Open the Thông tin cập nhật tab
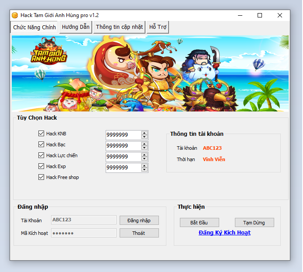The image size is (303, 272). point(119,27)
